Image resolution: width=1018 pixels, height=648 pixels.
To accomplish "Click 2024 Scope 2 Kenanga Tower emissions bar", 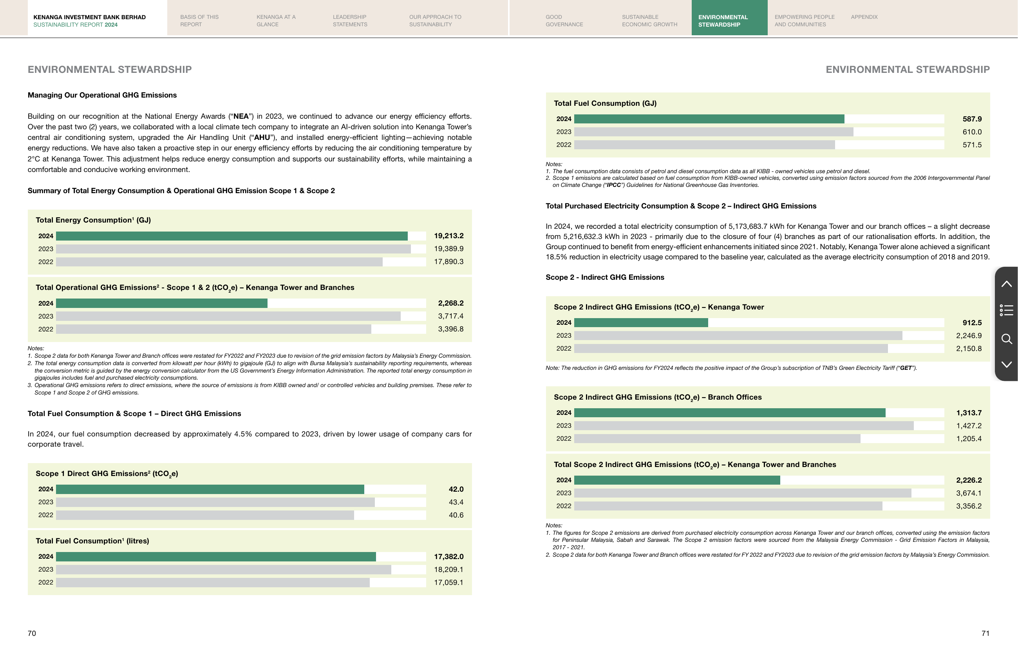I will [x=641, y=323].
